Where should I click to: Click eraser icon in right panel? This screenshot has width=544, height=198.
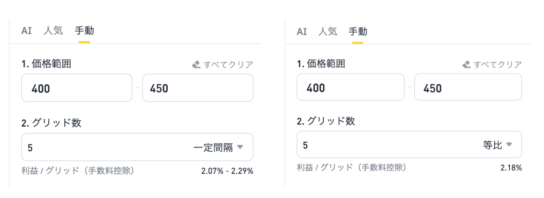[x=466, y=64]
